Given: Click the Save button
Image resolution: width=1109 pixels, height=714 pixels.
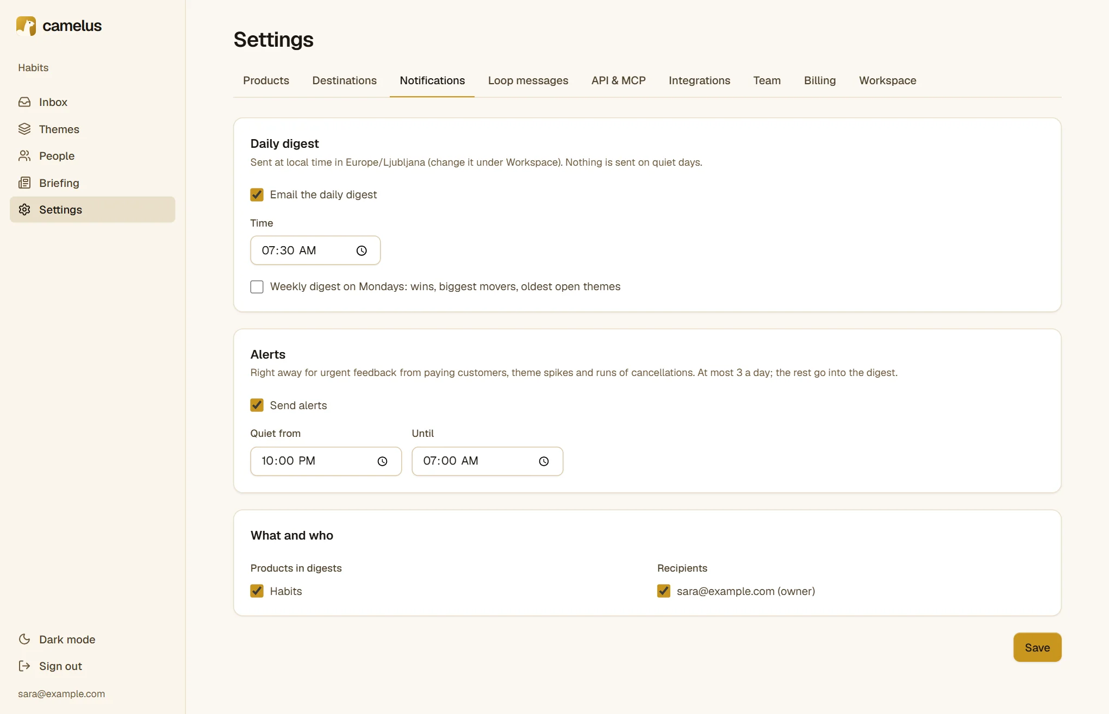Looking at the screenshot, I should coord(1037,647).
